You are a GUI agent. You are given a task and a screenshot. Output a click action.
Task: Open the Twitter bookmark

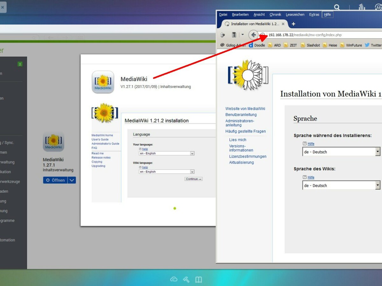[373, 45]
